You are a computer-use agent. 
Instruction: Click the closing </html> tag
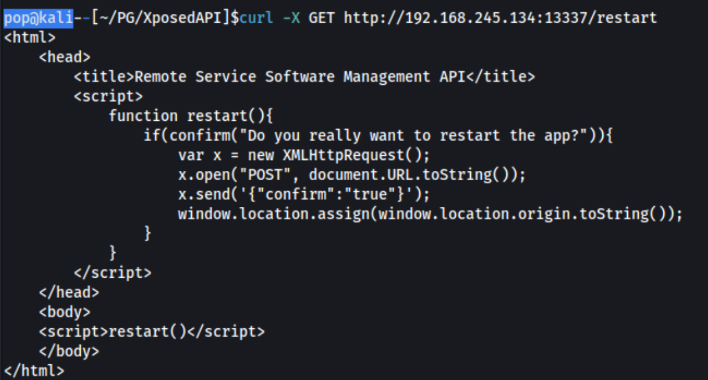[34, 370]
